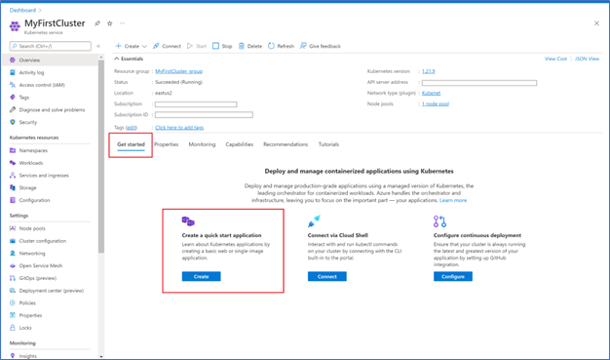The width and height of the screenshot is (610, 360).
Task: Open Kubernetes version 1.21.9 link
Action: click(429, 71)
